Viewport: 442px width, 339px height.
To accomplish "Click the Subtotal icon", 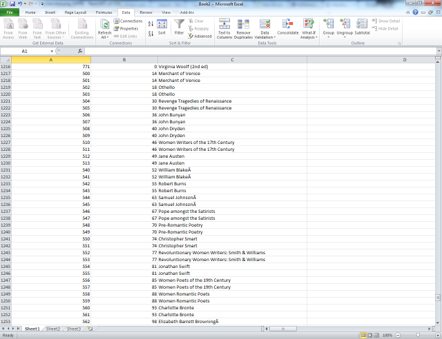I will pyautogui.click(x=362, y=28).
